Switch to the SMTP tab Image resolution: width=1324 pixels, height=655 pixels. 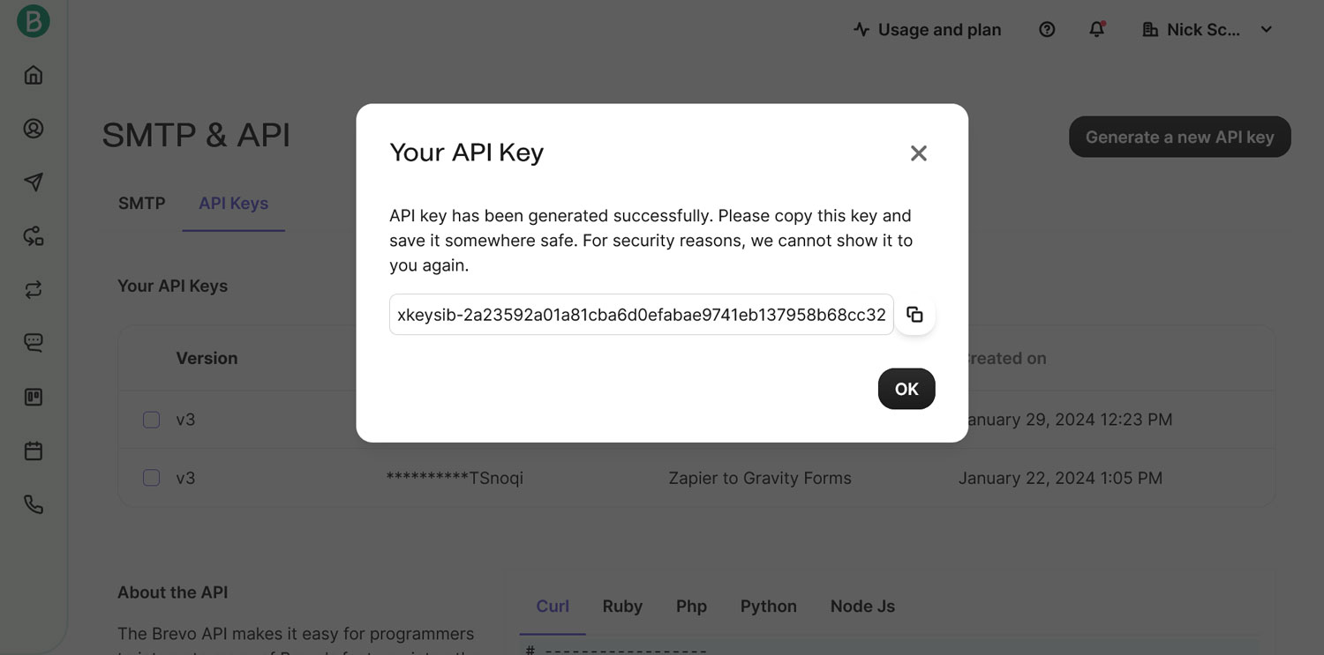142,204
